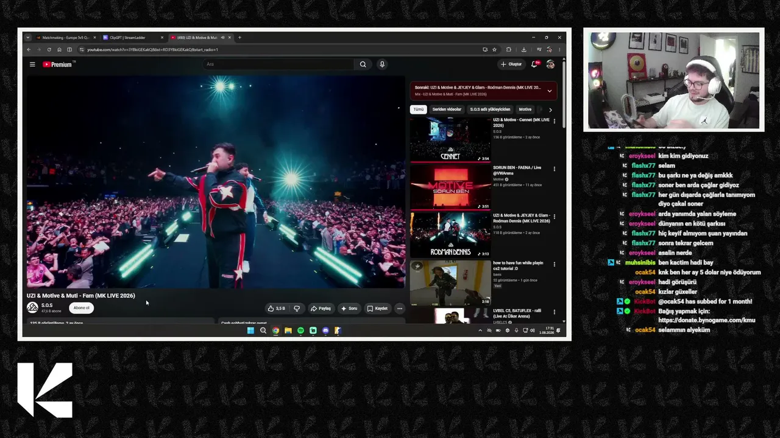780x438 pixels.
Task: Open donate.bynogame.com link in chat
Action: click(x=706, y=320)
